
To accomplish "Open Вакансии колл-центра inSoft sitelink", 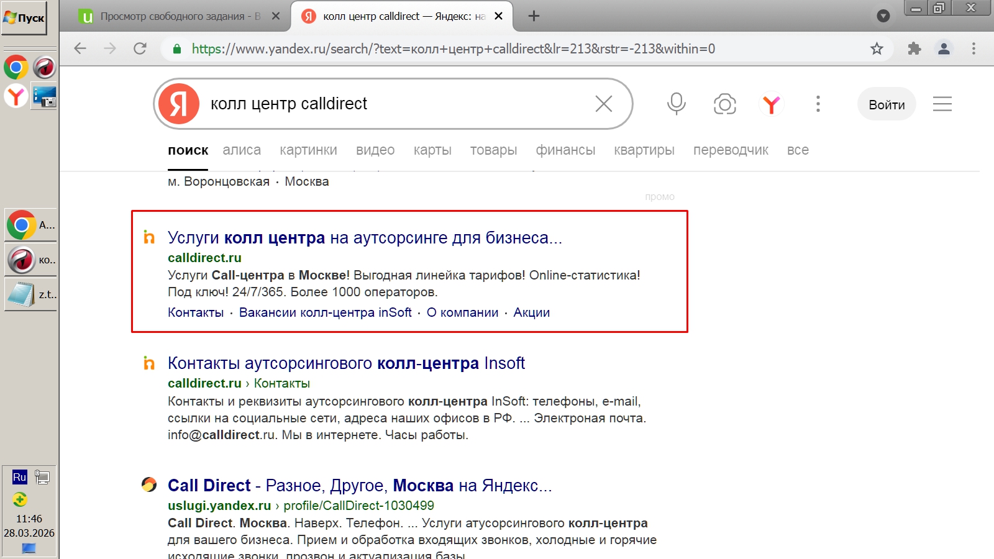I will [x=326, y=312].
